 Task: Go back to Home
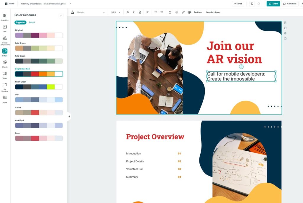tap(10, 4)
